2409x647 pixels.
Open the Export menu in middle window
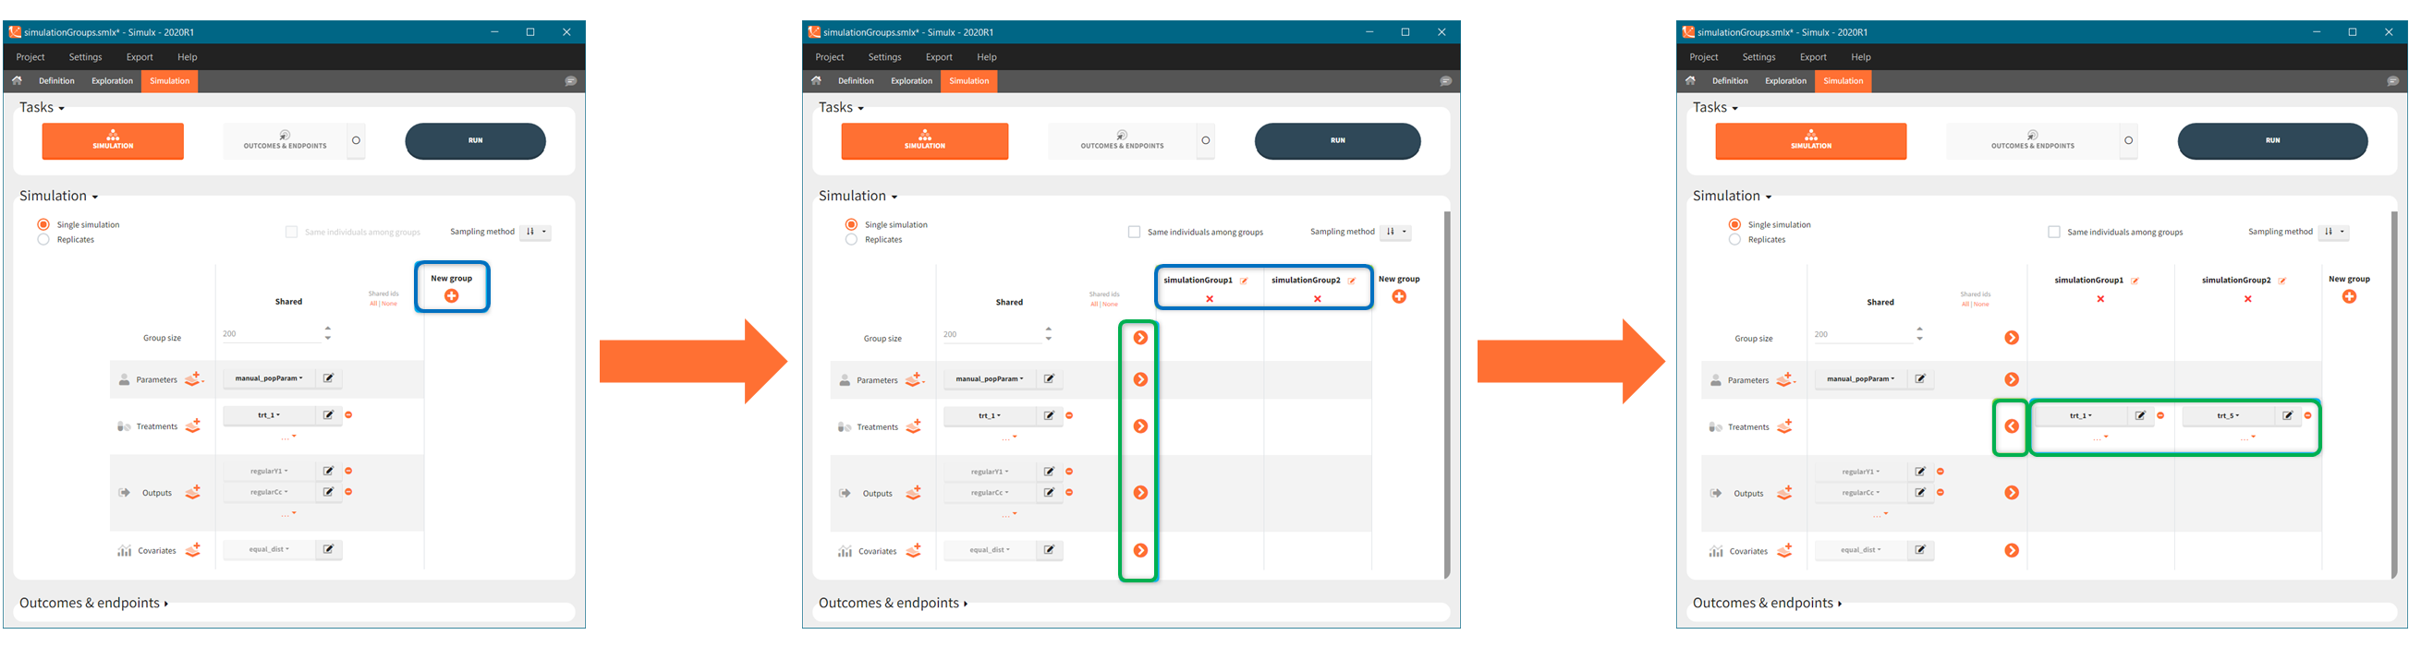pyautogui.click(x=938, y=57)
